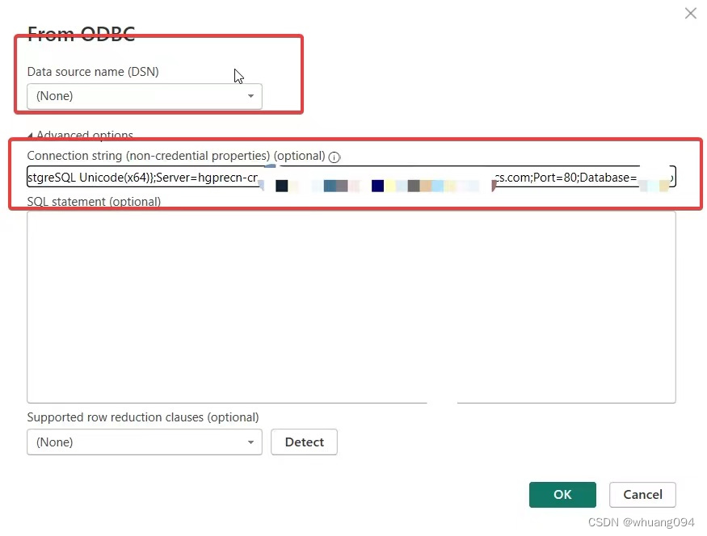Open the row reduction clauses dropdown arrow
The height and width of the screenshot is (536, 707).
pyautogui.click(x=250, y=442)
